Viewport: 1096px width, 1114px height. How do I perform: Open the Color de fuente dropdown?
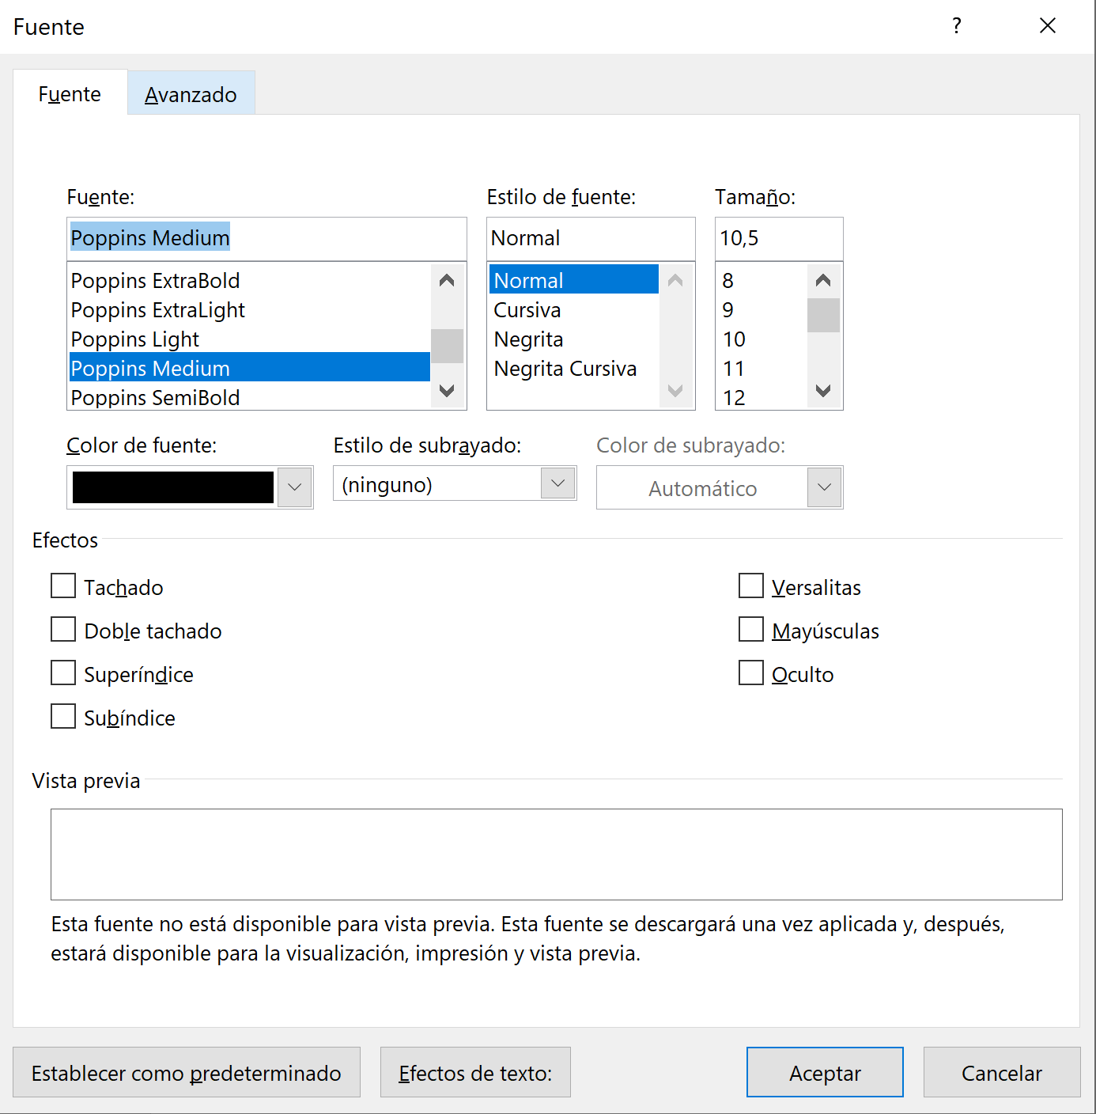coord(295,487)
